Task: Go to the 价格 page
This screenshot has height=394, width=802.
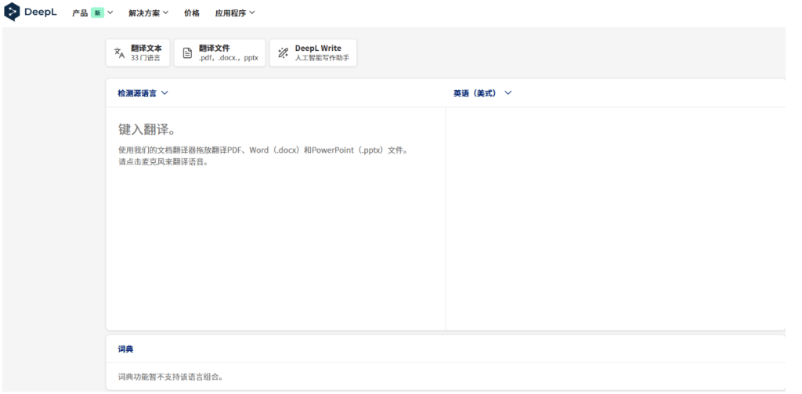Action: click(x=192, y=13)
